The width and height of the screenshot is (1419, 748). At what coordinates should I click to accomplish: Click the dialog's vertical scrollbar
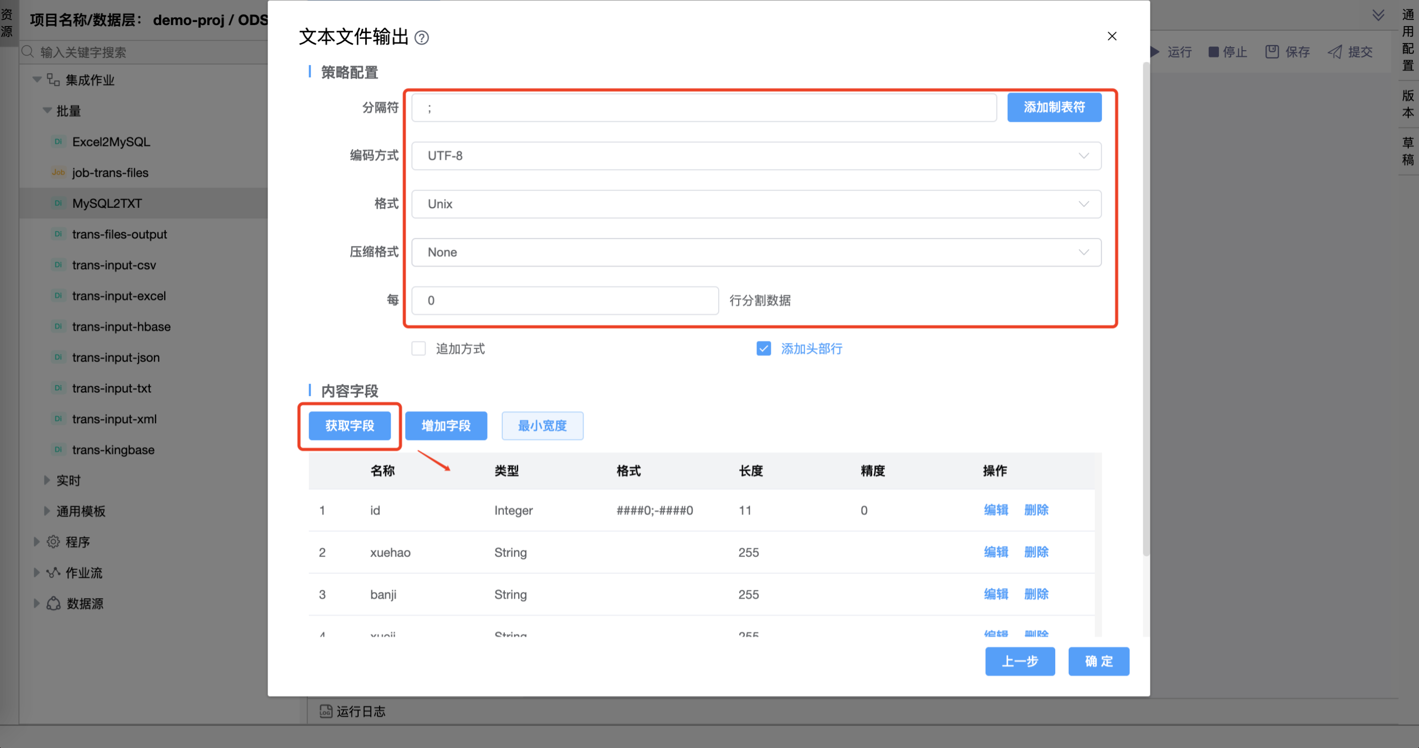coord(1146,309)
